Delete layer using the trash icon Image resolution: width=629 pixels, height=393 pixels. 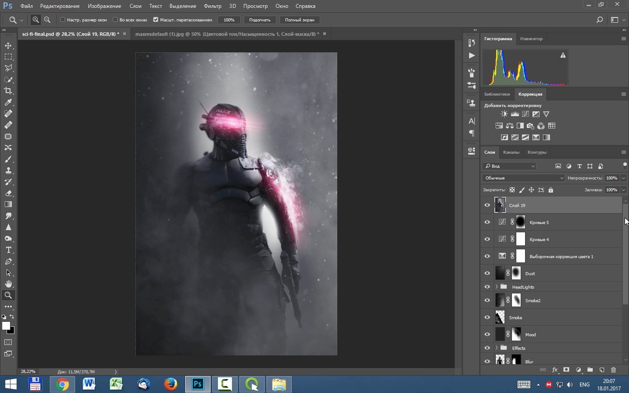(x=614, y=370)
